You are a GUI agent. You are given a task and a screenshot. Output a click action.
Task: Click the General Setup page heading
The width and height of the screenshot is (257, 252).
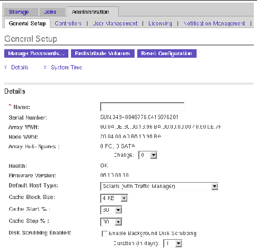point(31,39)
